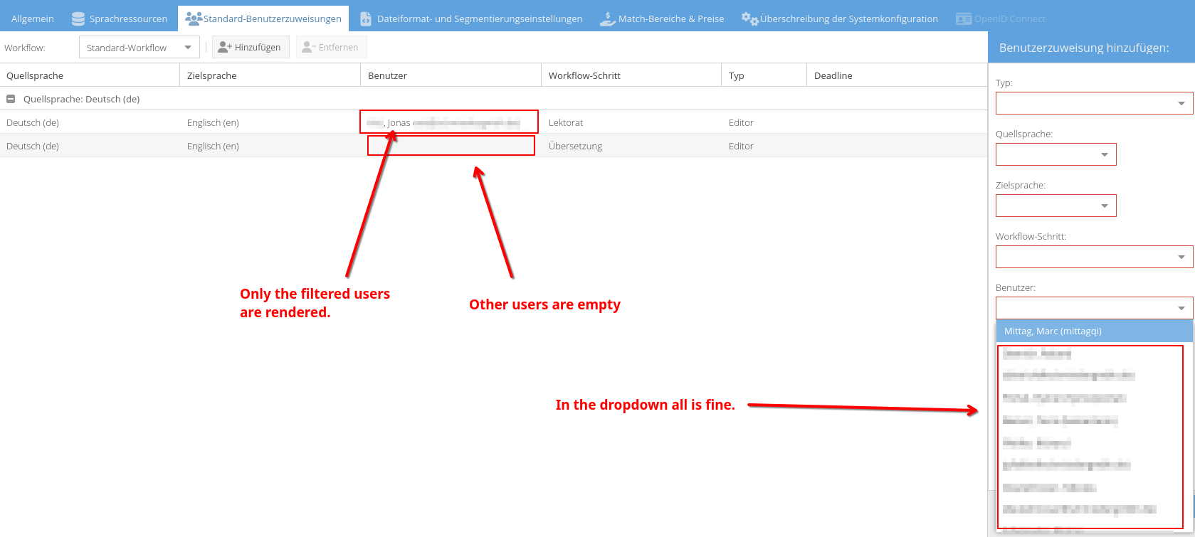Expand the Zielsprache combo box
Screen dimensions: 1195x537
pos(1104,206)
